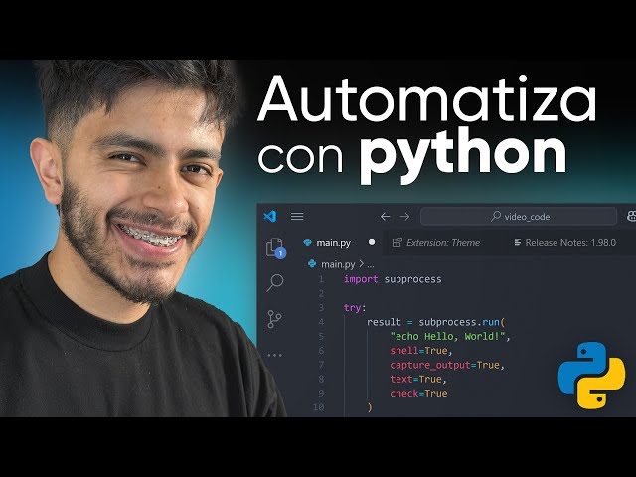Viewport: 636px width, 477px height.
Task: Go back with the left arrow
Action: (x=386, y=217)
